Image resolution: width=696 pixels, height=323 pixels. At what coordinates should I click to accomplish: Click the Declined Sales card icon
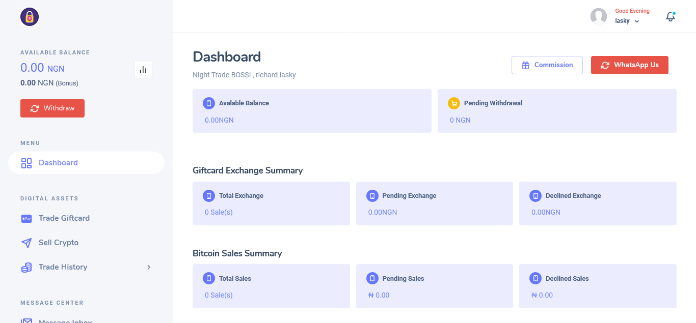535,279
